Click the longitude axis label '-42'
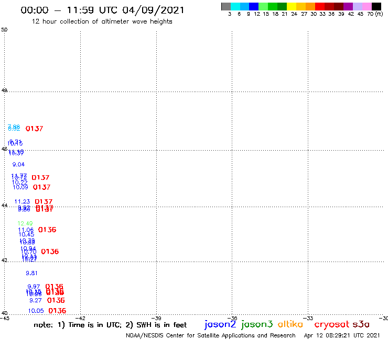 [80, 318]
